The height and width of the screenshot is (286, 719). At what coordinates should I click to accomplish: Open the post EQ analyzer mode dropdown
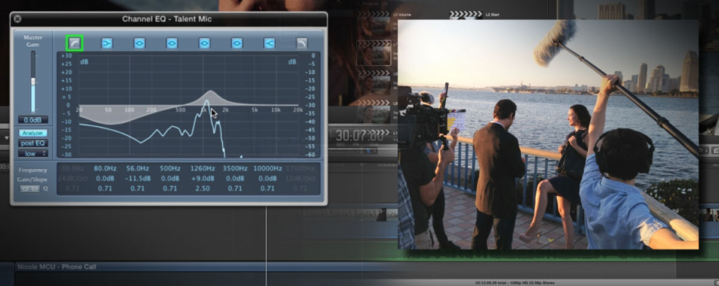[x=33, y=143]
